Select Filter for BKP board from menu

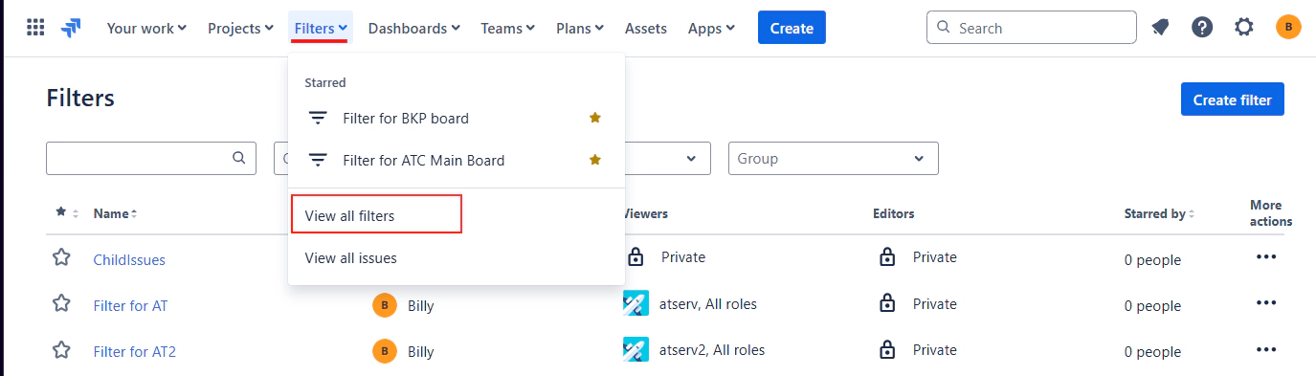456,119
